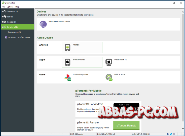Click the DHT: 640 nodes status entry

point(77,134)
